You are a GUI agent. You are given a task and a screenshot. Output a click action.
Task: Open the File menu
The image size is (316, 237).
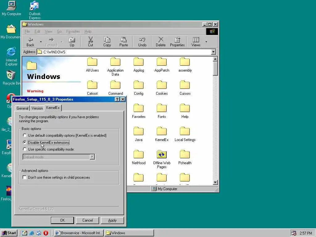[x=27, y=31]
